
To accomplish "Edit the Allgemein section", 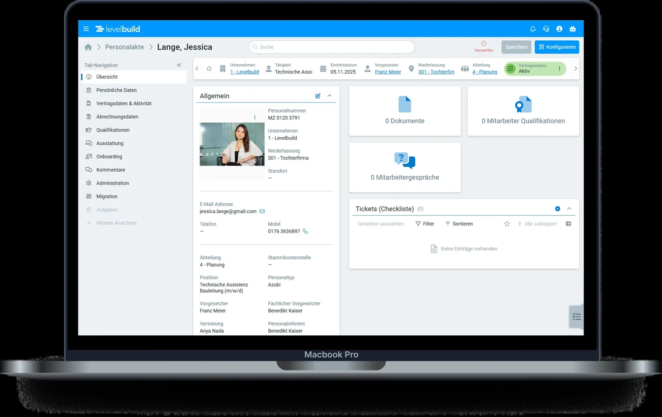I will pos(318,96).
